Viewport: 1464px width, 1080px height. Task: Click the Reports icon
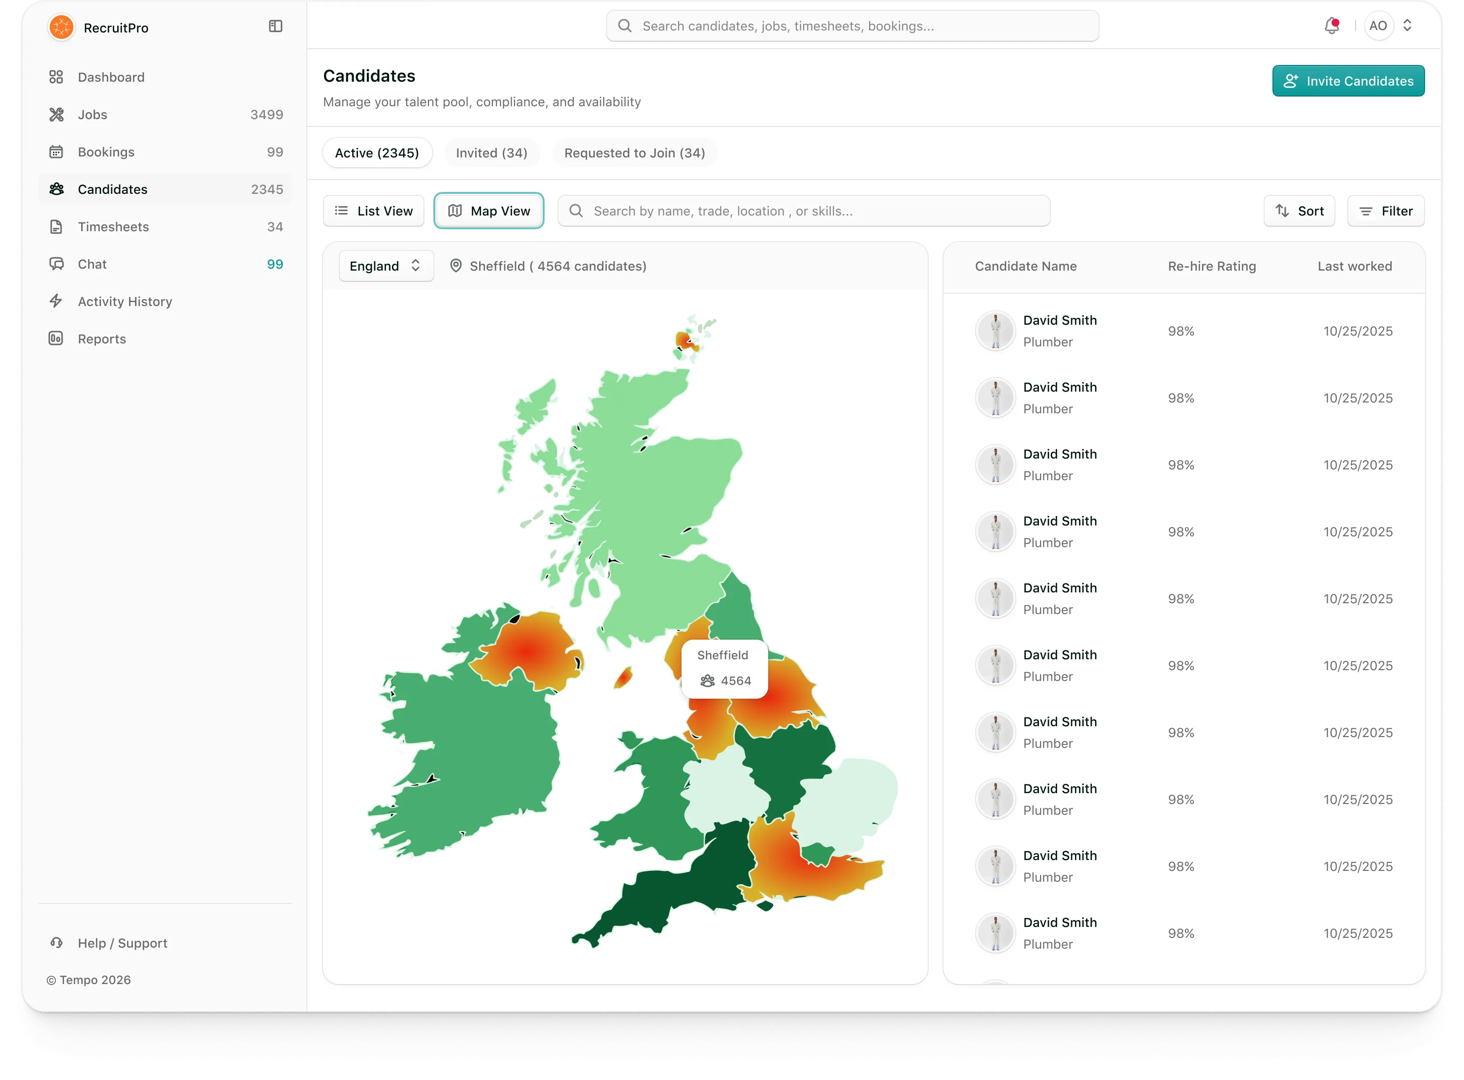(x=56, y=339)
